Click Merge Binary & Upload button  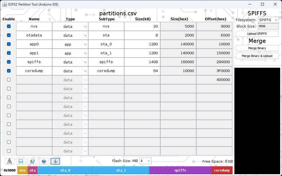pos(257,56)
